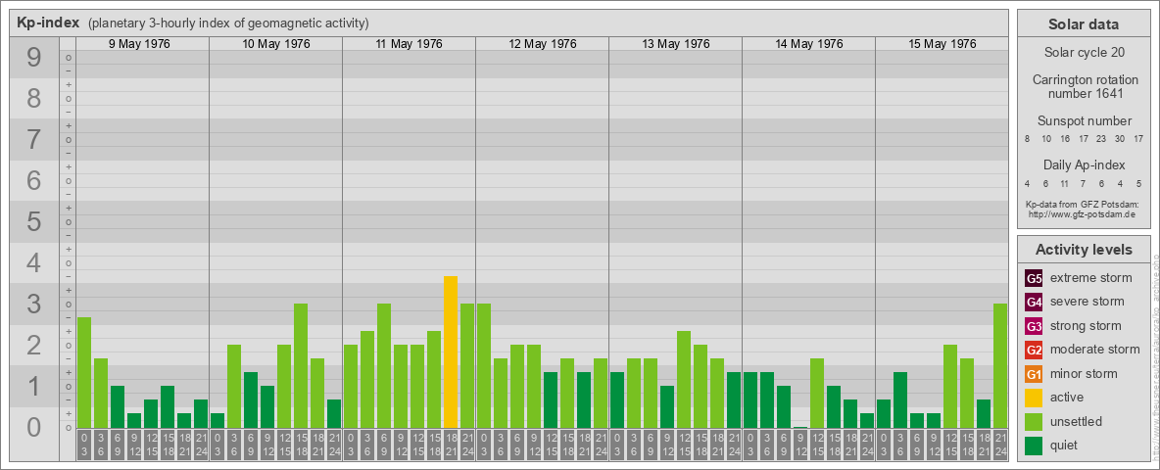Screen dimensions: 1160x470
Task: Click the yellow active level swatch
Action: tap(1034, 398)
